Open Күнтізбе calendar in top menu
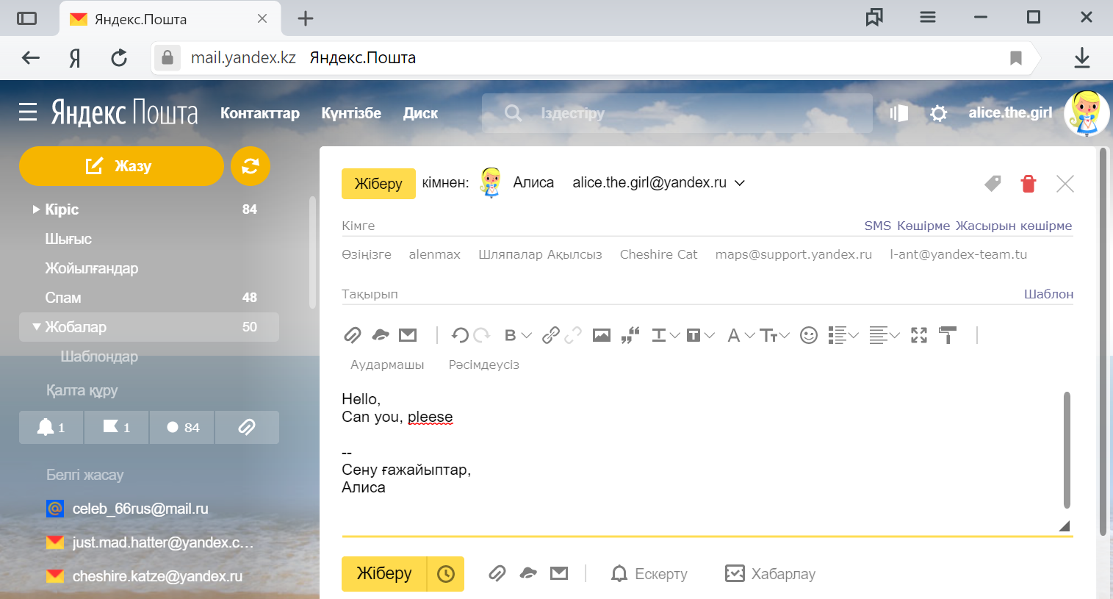1113x599 pixels. pos(351,113)
